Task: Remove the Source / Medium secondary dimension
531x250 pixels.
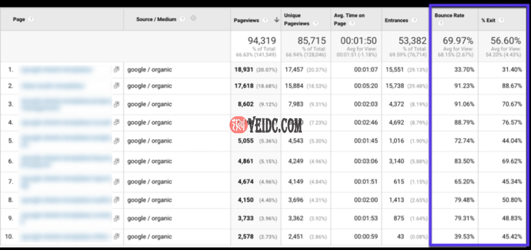Action: pyautogui.click(x=193, y=18)
